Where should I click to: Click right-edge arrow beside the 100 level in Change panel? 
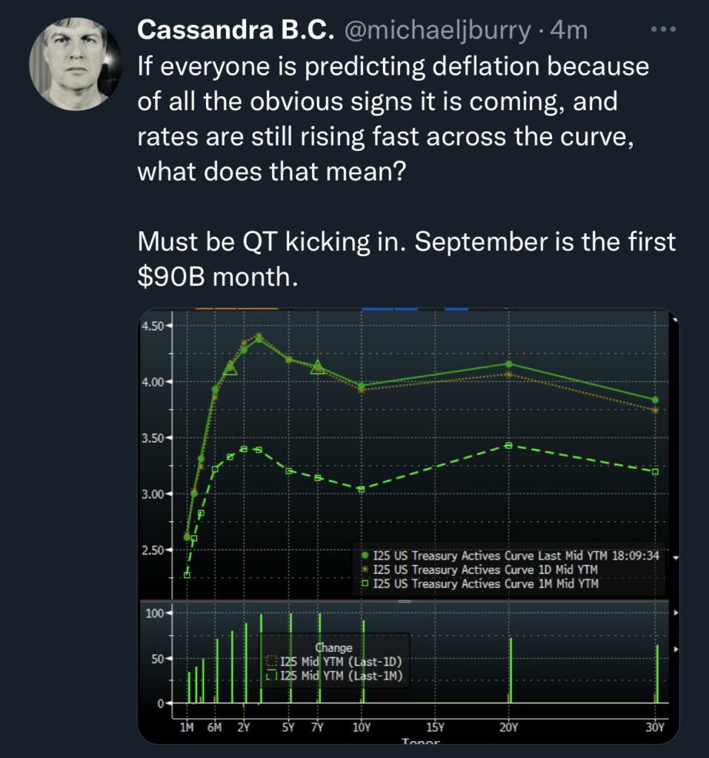coord(676,614)
